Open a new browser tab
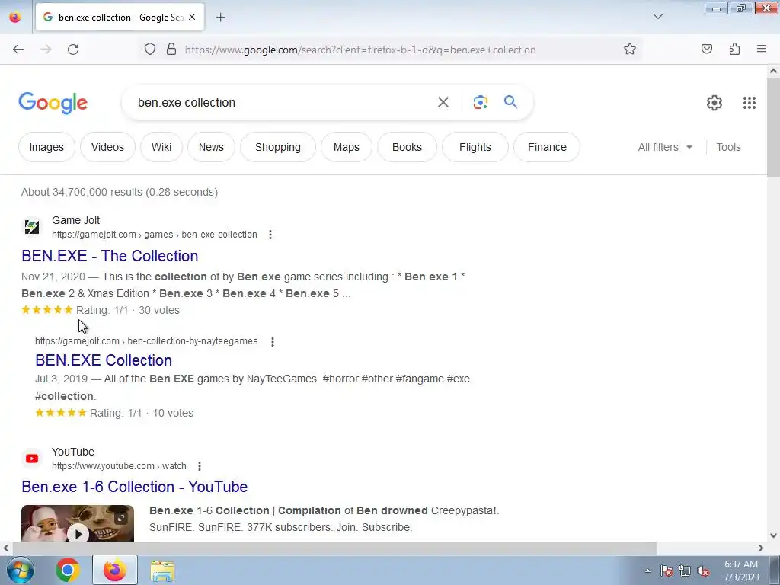Screen dimensions: 780x585 pyautogui.click(x=220, y=18)
